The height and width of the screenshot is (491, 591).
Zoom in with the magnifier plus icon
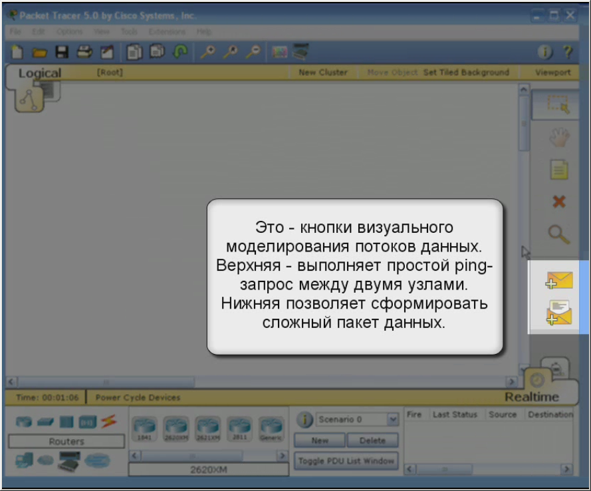point(207,52)
